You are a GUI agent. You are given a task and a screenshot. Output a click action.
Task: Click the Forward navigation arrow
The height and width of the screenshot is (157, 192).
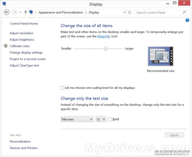(x=15, y=12)
